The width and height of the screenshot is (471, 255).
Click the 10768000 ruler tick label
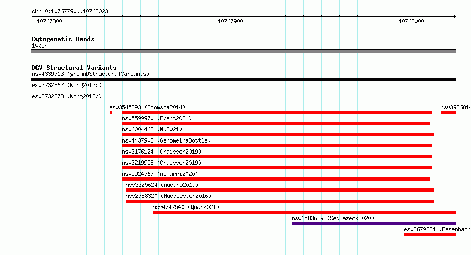pyautogui.click(x=411, y=21)
